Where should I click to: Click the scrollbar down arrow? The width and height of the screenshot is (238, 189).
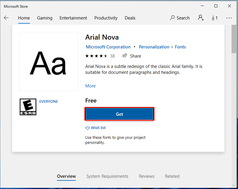[x=234, y=185]
